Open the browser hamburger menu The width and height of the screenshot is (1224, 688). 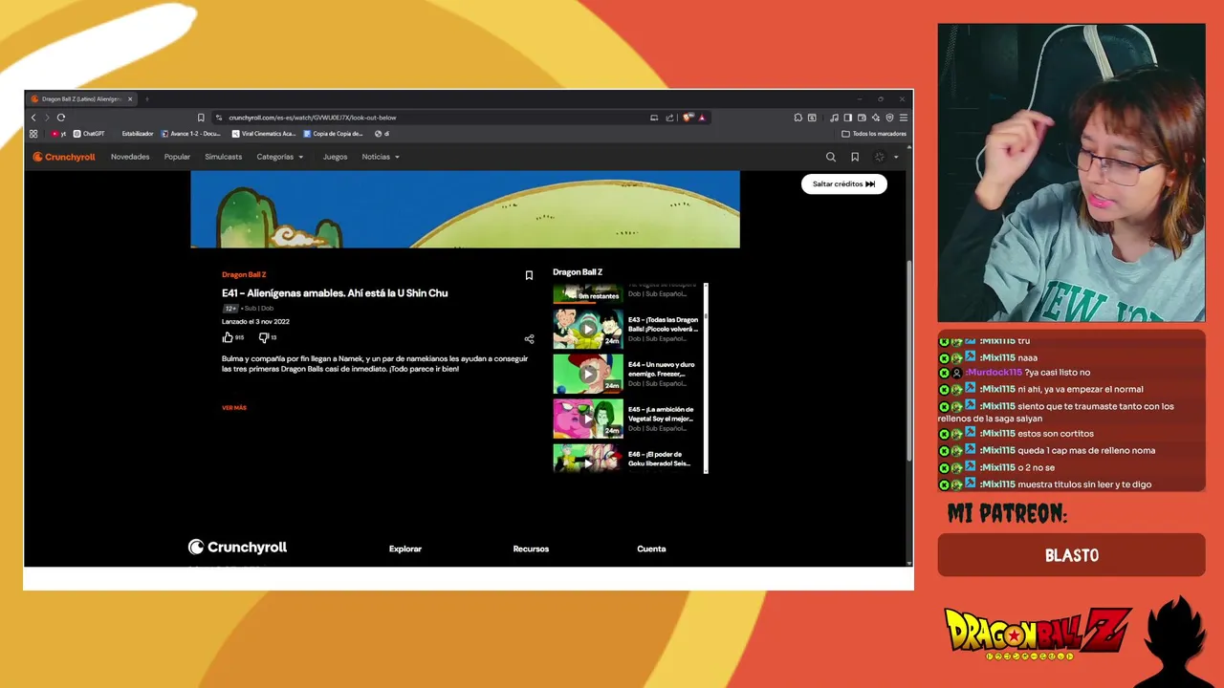point(904,118)
